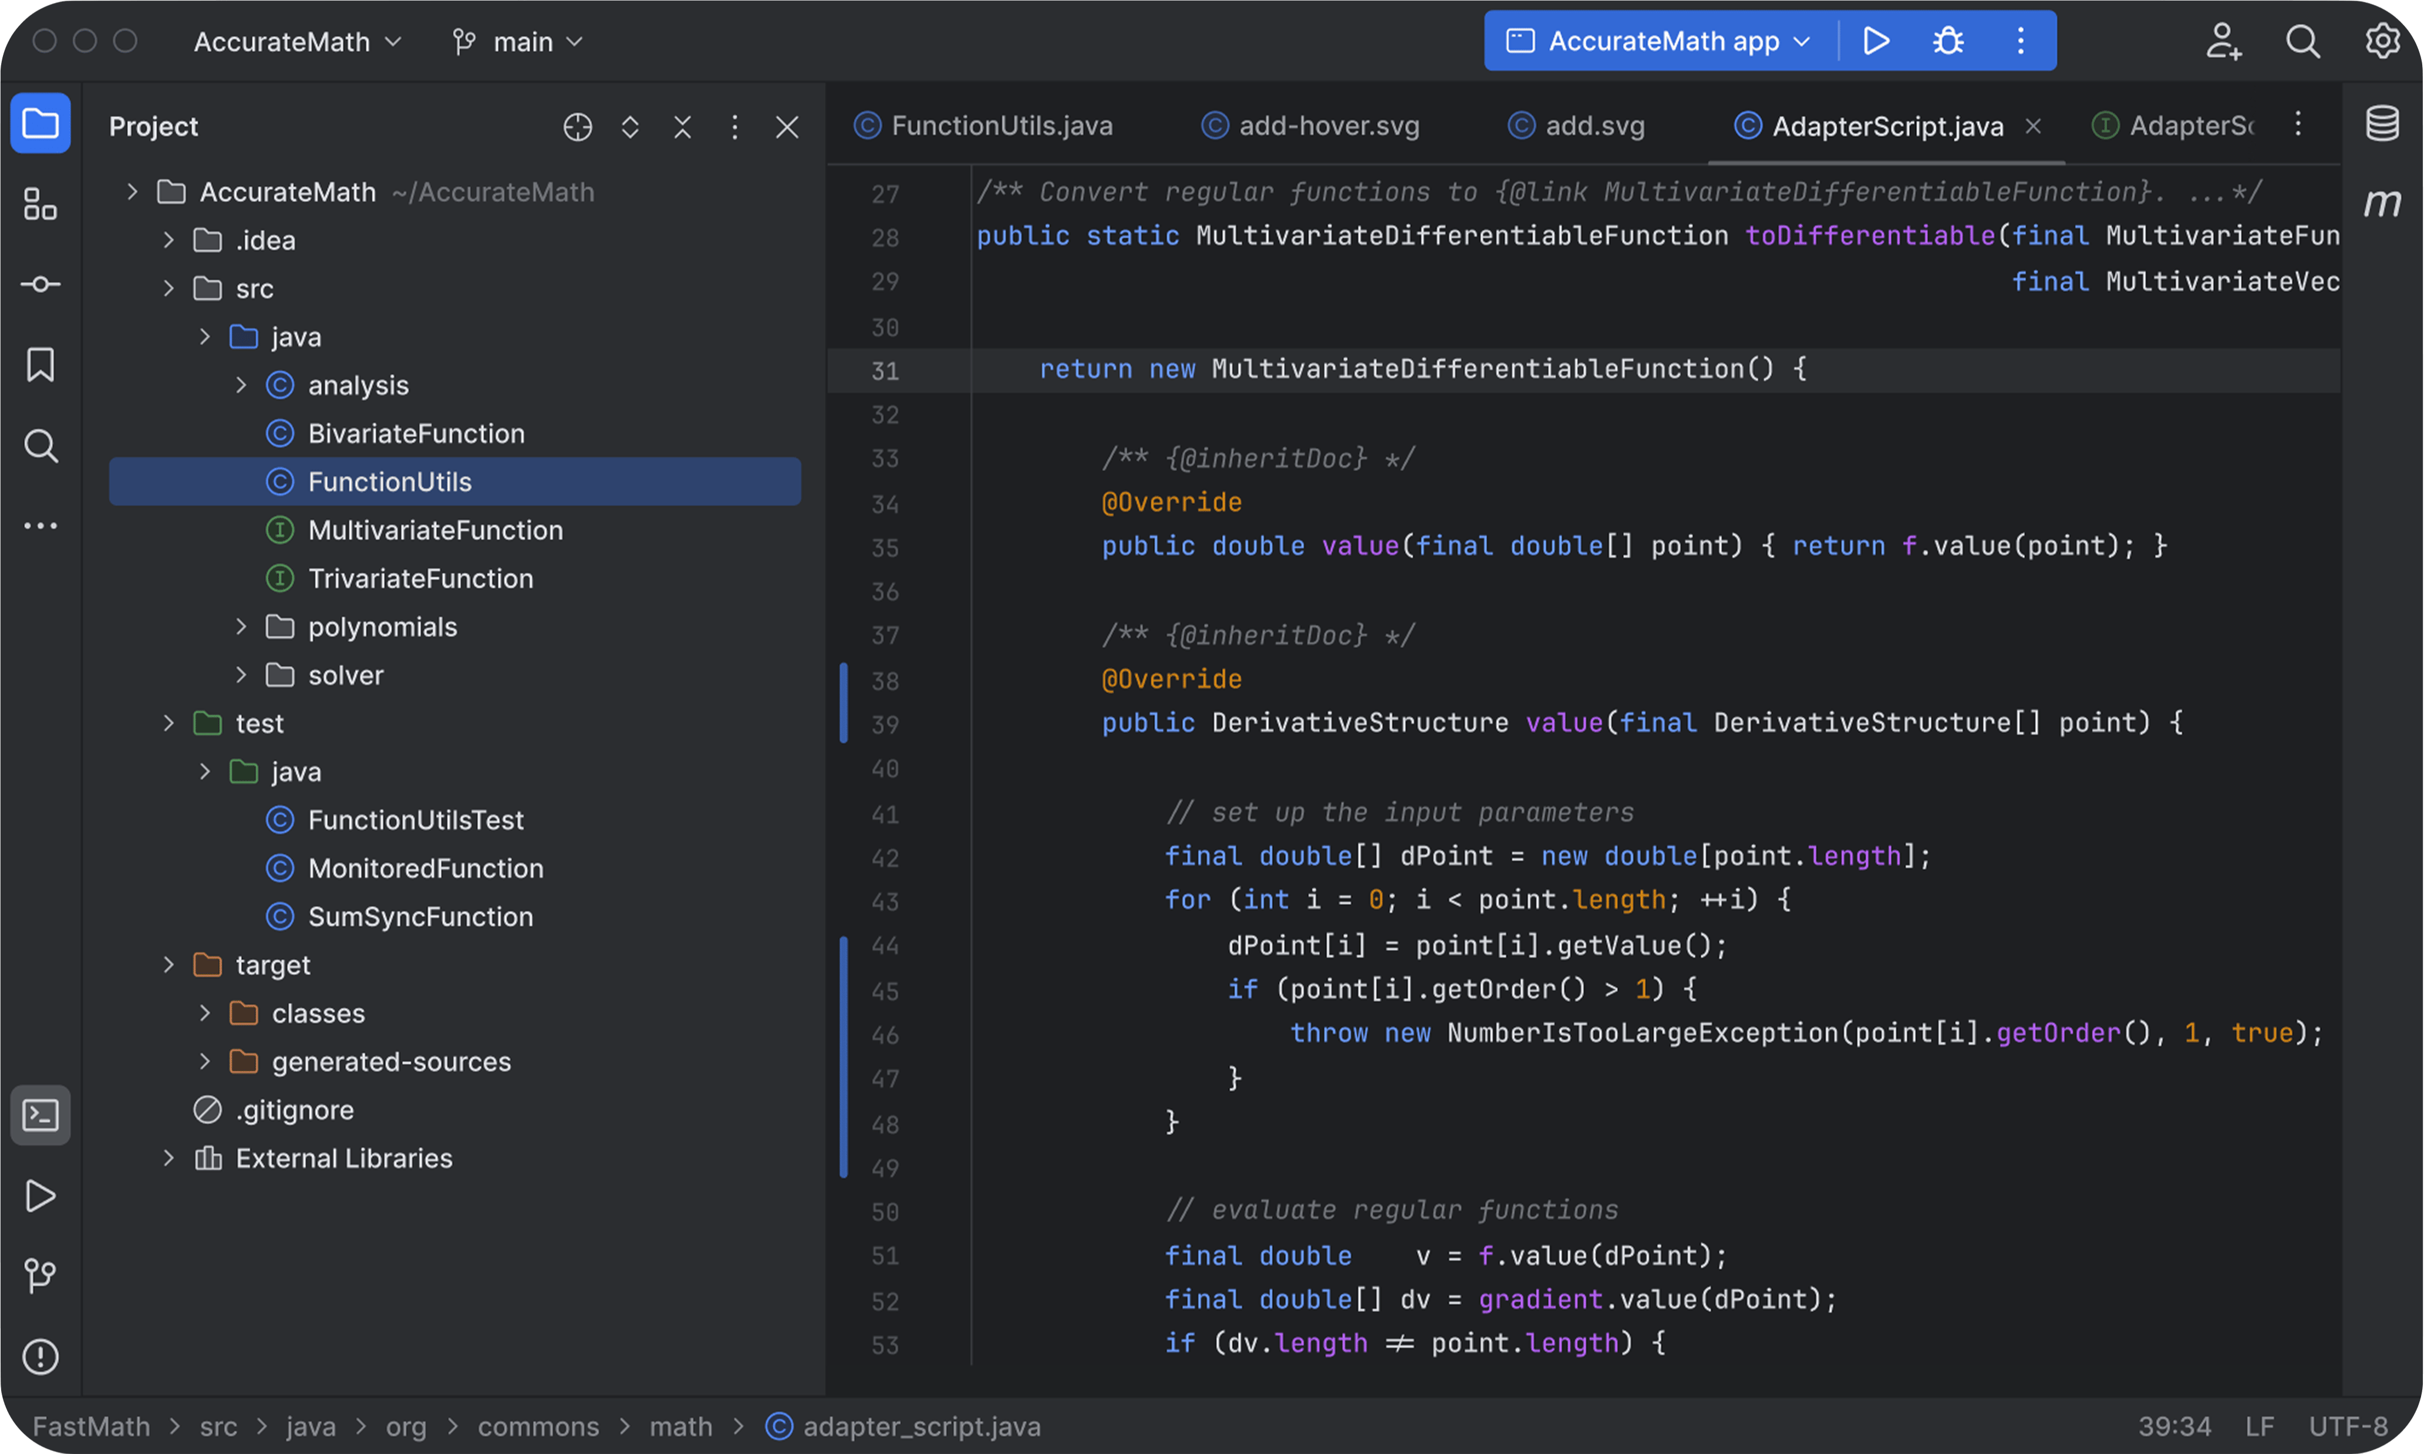
Task: Expand the solver folder
Action: [x=241, y=675]
